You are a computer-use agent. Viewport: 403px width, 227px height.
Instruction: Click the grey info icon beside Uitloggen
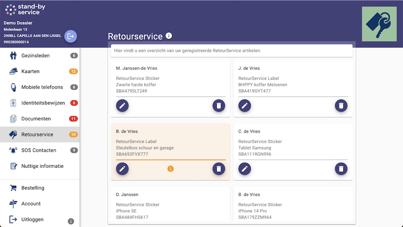tap(71, 221)
